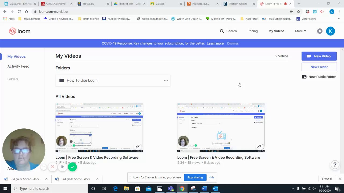Open Outlook from the taskbar
Viewport: 344px width, 193px height.
click(215, 188)
